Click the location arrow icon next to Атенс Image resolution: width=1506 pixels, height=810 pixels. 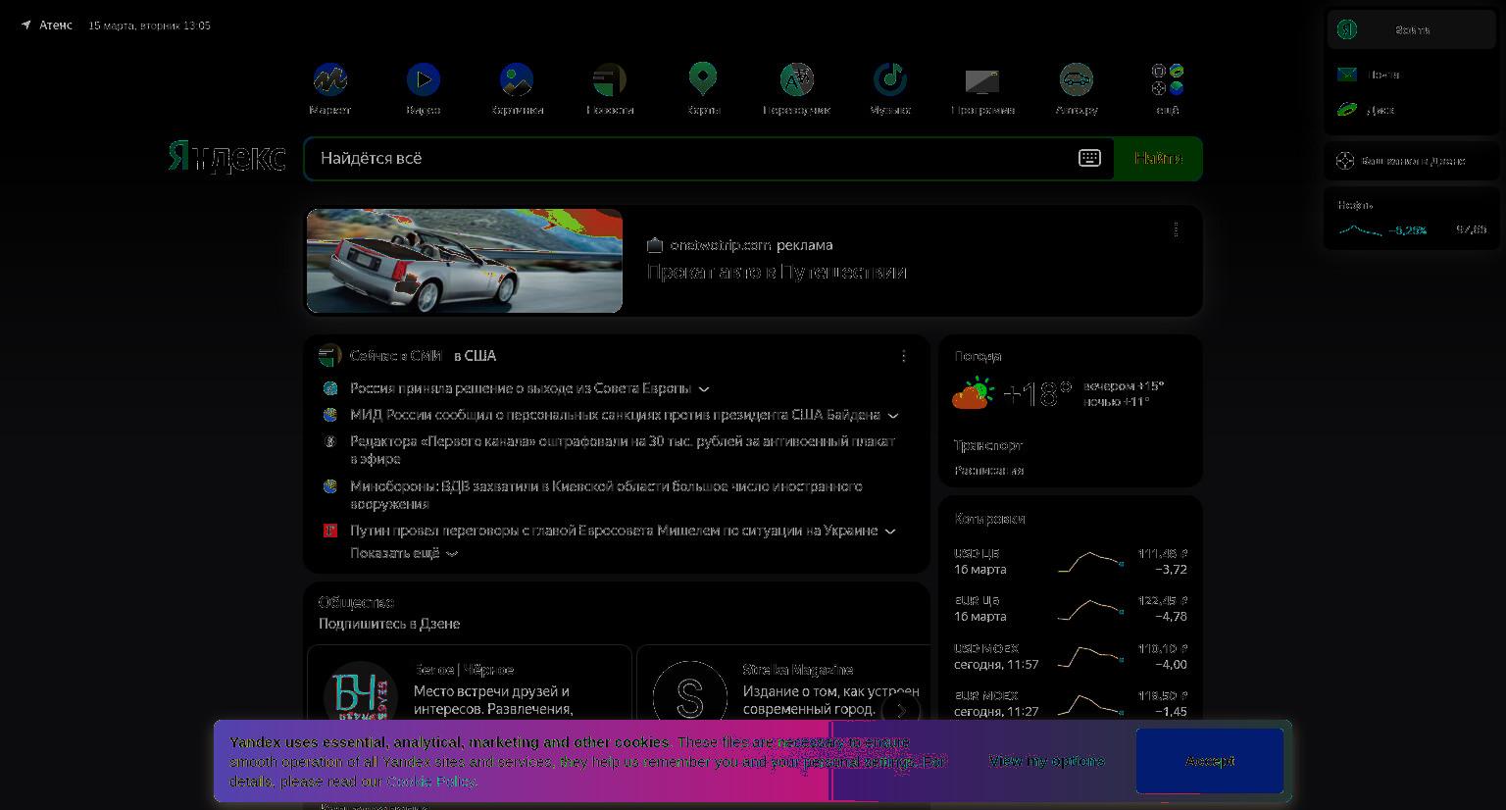click(x=26, y=25)
